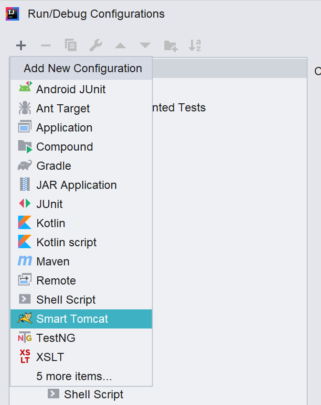Pick JAR Application from the list
This screenshot has width=321, height=405.
pyautogui.click(x=81, y=185)
